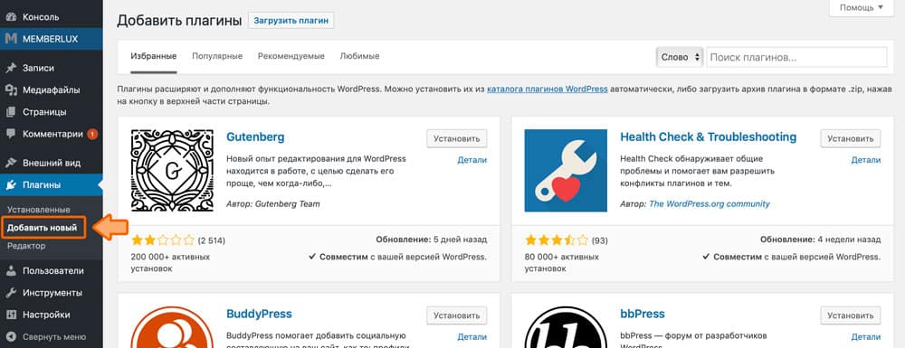Click the BuddyPress plugin title link
The width and height of the screenshot is (905, 348).
click(x=259, y=314)
